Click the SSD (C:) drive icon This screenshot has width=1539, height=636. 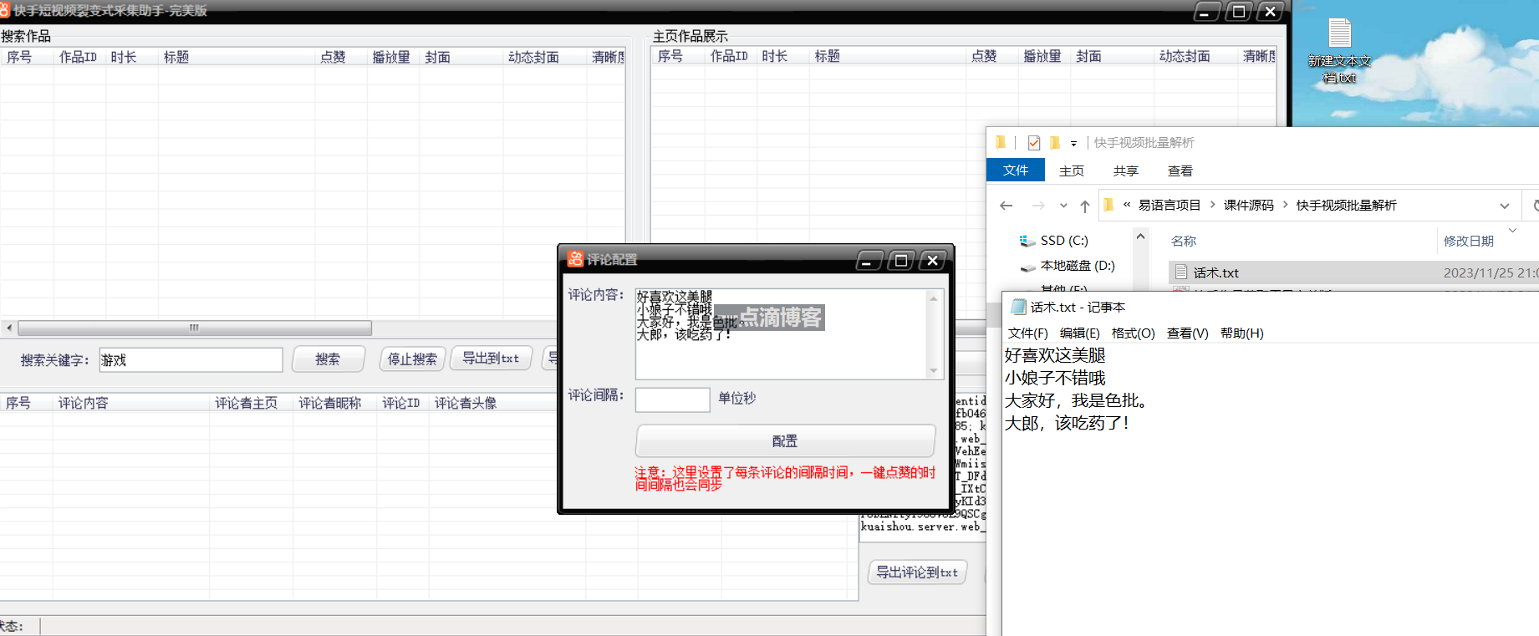(x=1027, y=241)
